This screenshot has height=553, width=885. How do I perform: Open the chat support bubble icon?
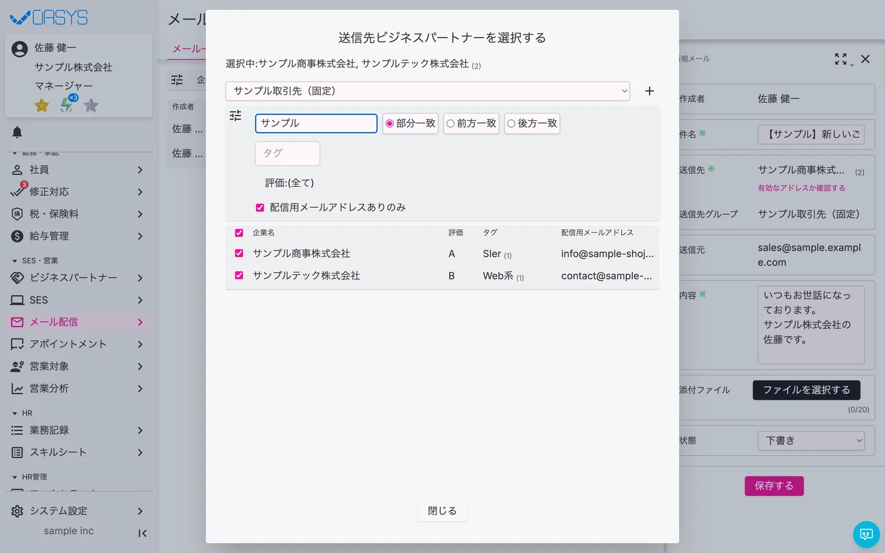(867, 535)
